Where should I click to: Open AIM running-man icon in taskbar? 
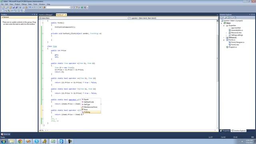44,141
